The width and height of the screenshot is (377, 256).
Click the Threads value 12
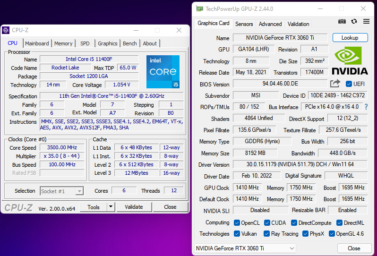(174, 190)
